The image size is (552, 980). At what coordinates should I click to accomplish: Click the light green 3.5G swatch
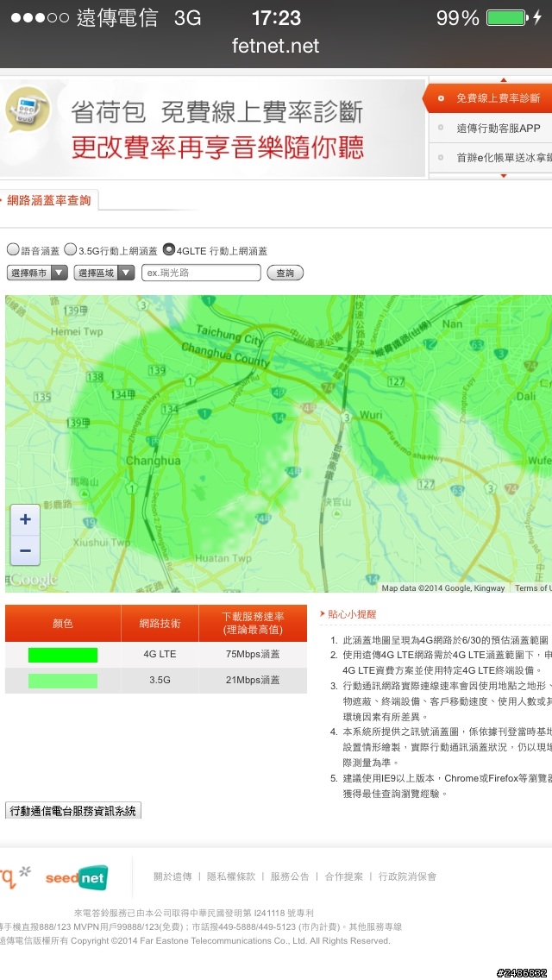62,681
